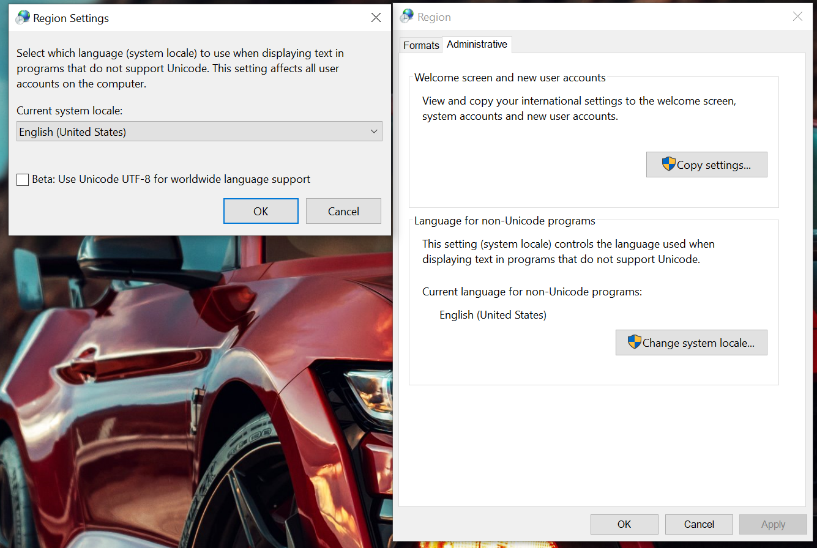
Task: Select the Administrative tab
Action: click(x=477, y=44)
